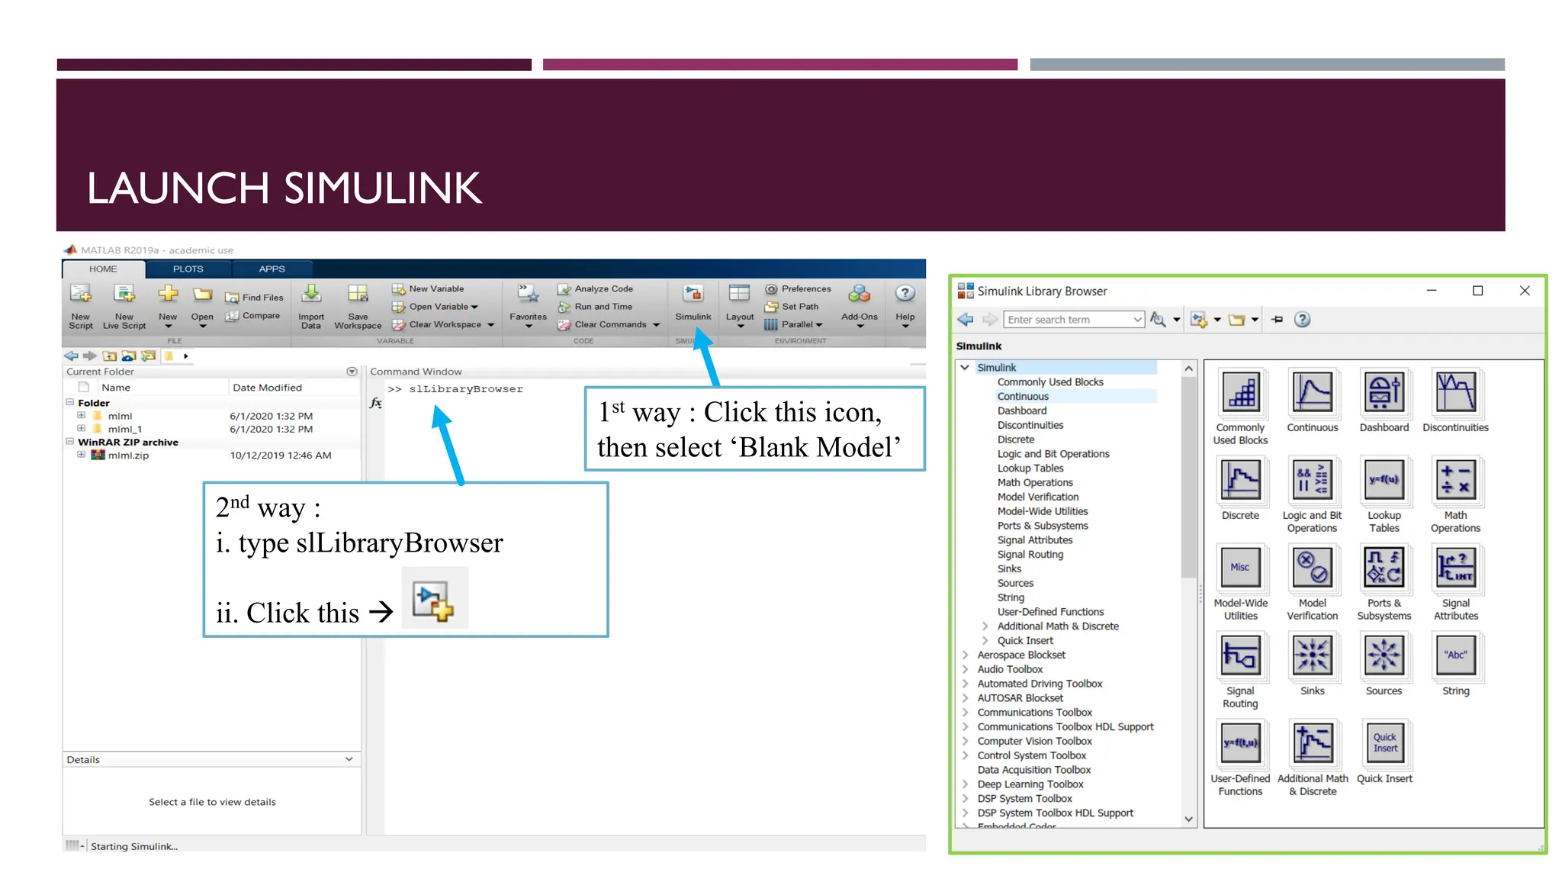
Task: Open the Favorites icon menu
Action: (x=528, y=294)
